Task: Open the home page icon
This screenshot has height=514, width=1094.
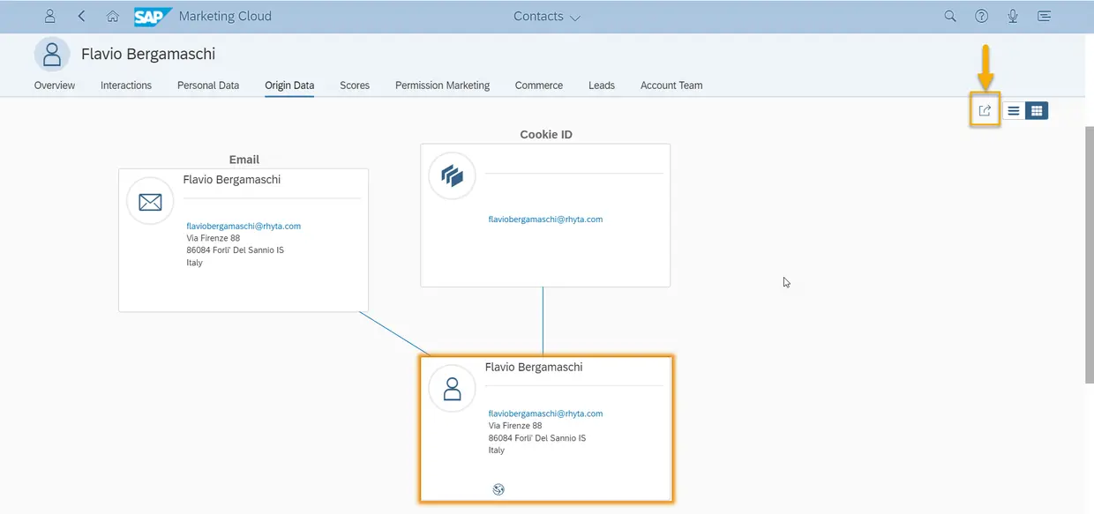Action: [112, 16]
